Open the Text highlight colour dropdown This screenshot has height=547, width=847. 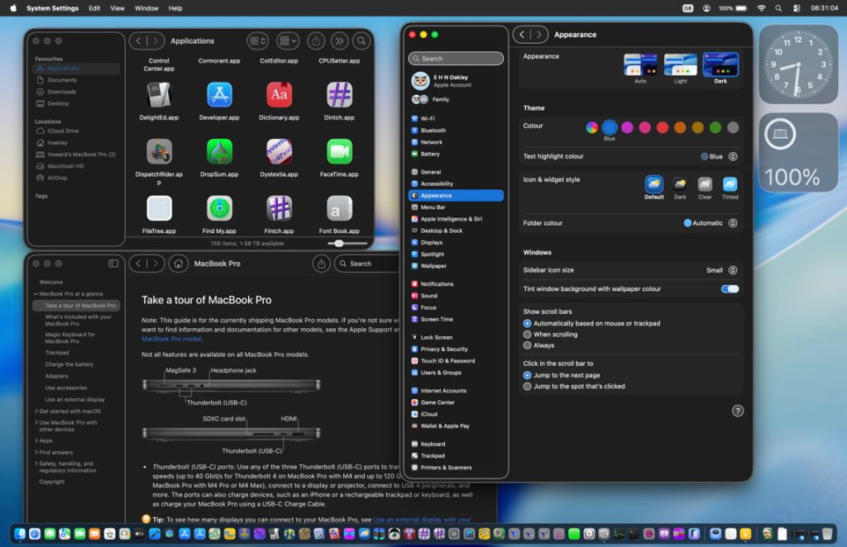tap(733, 156)
